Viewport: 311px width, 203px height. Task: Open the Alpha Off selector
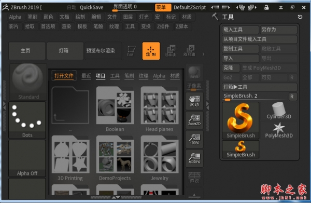point(27,158)
